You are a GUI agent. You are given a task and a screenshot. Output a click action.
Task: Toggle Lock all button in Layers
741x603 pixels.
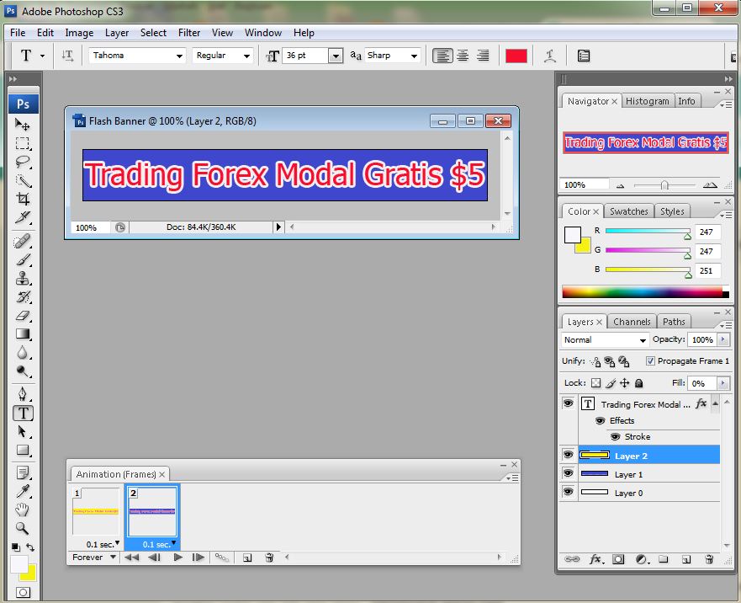point(639,383)
